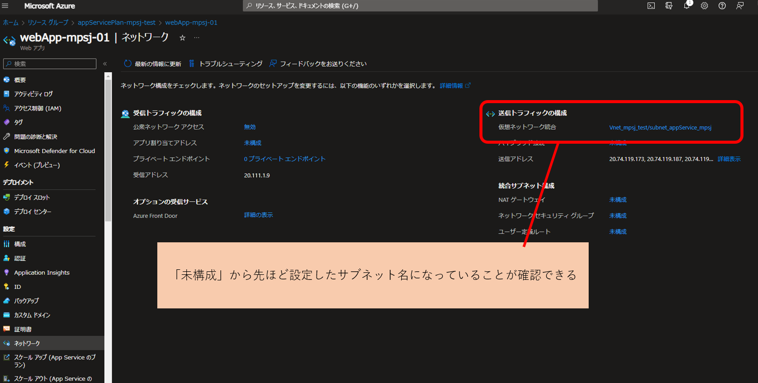This screenshot has height=383, width=758.
Task: Favorite the webApp-mpsj-01 page with star
Action: pos(182,38)
